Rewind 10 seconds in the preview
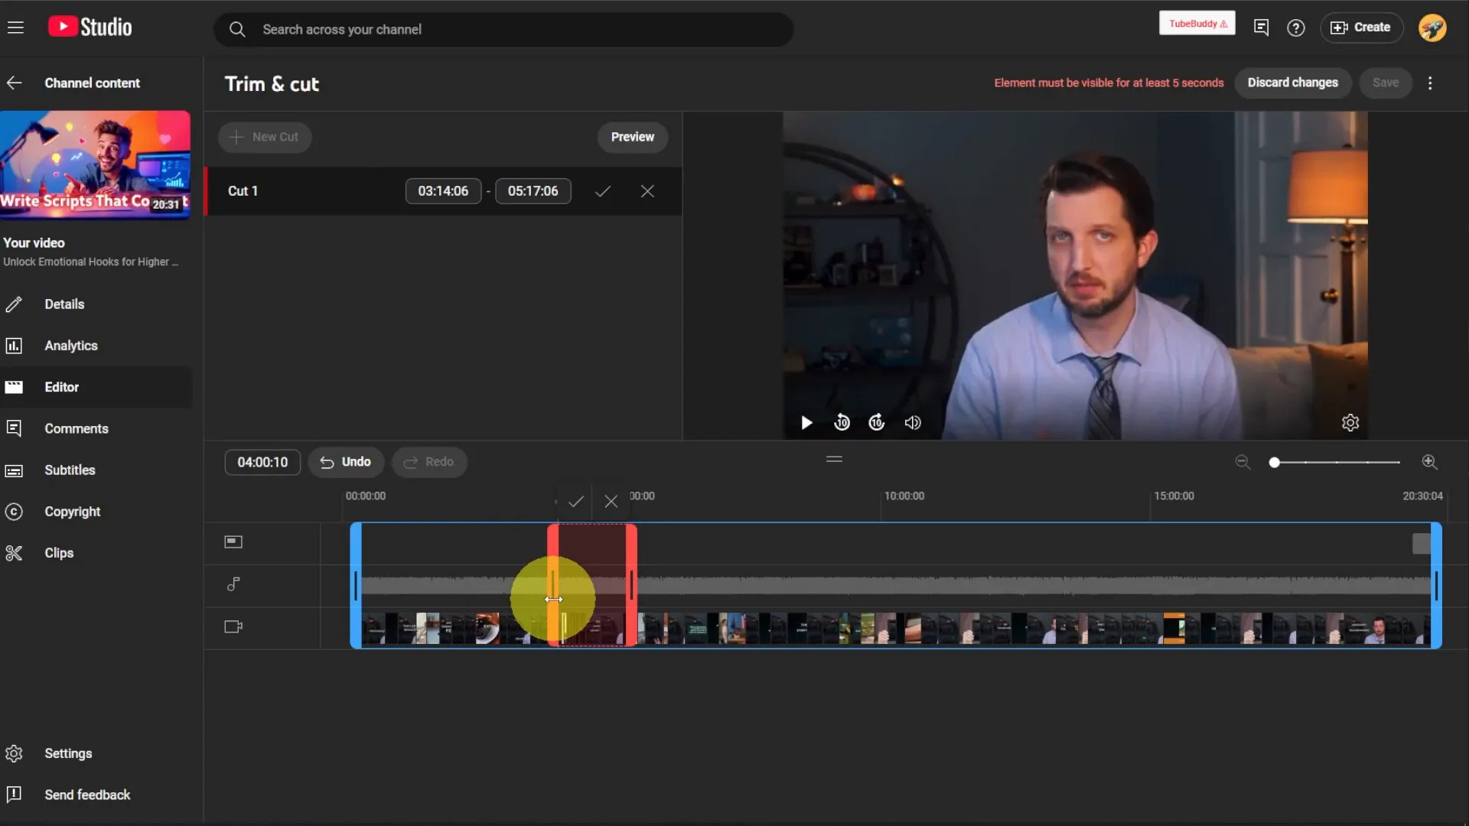The image size is (1469, 826). (x=842, y=422)
